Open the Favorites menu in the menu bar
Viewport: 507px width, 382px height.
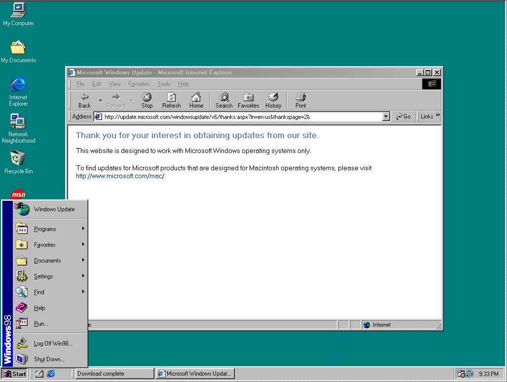139,84
